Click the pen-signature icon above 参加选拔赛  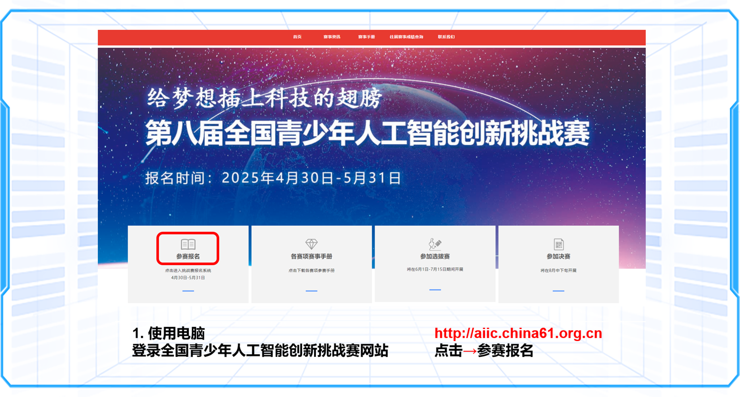[x=435, y=244]
